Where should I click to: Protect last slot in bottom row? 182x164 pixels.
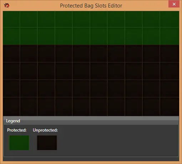coord(170,107)
